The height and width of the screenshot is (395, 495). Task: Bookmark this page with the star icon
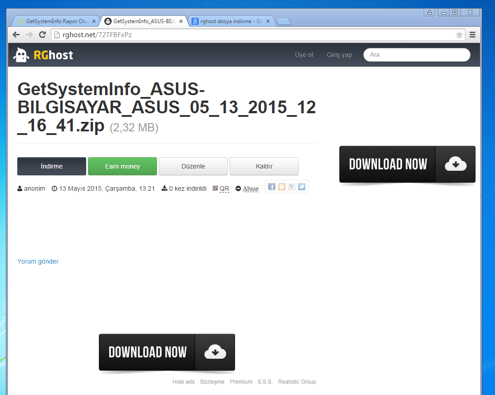click(x=459, y=35)
